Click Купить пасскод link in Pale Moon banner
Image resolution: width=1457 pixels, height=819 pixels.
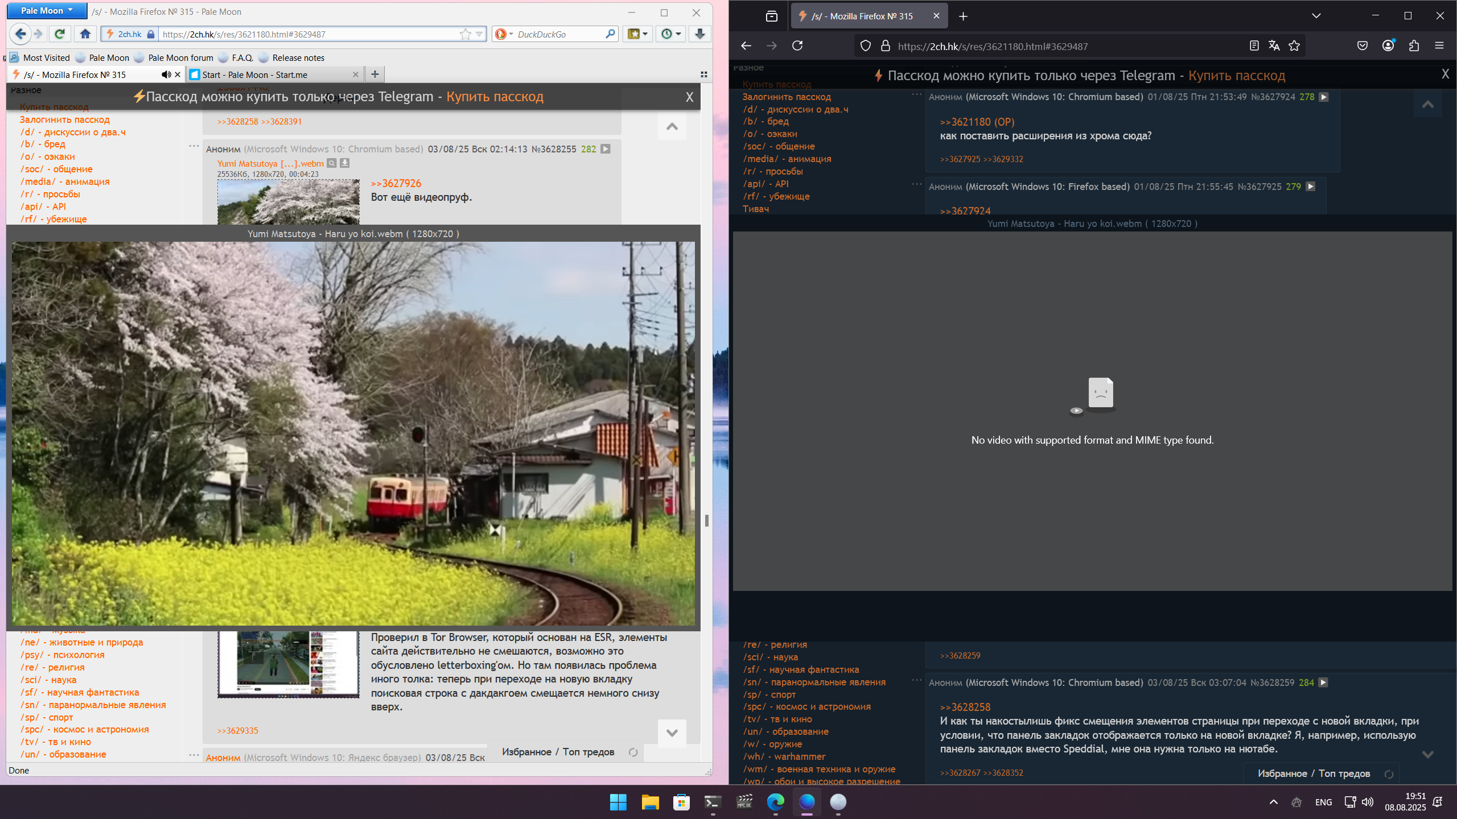(x=495, y=97)
